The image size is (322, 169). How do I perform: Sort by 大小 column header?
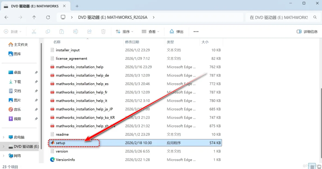pyautogui.click(x=205, y=42)
